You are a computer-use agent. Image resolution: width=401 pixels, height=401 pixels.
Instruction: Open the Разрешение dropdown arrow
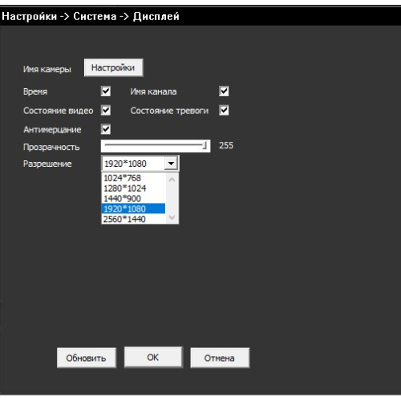coord(171,163)
